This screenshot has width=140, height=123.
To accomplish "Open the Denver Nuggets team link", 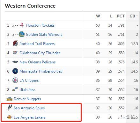I will [27, 99].
